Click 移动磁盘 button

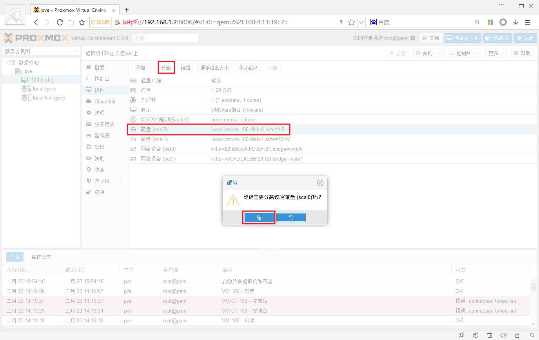click(249, 68)
